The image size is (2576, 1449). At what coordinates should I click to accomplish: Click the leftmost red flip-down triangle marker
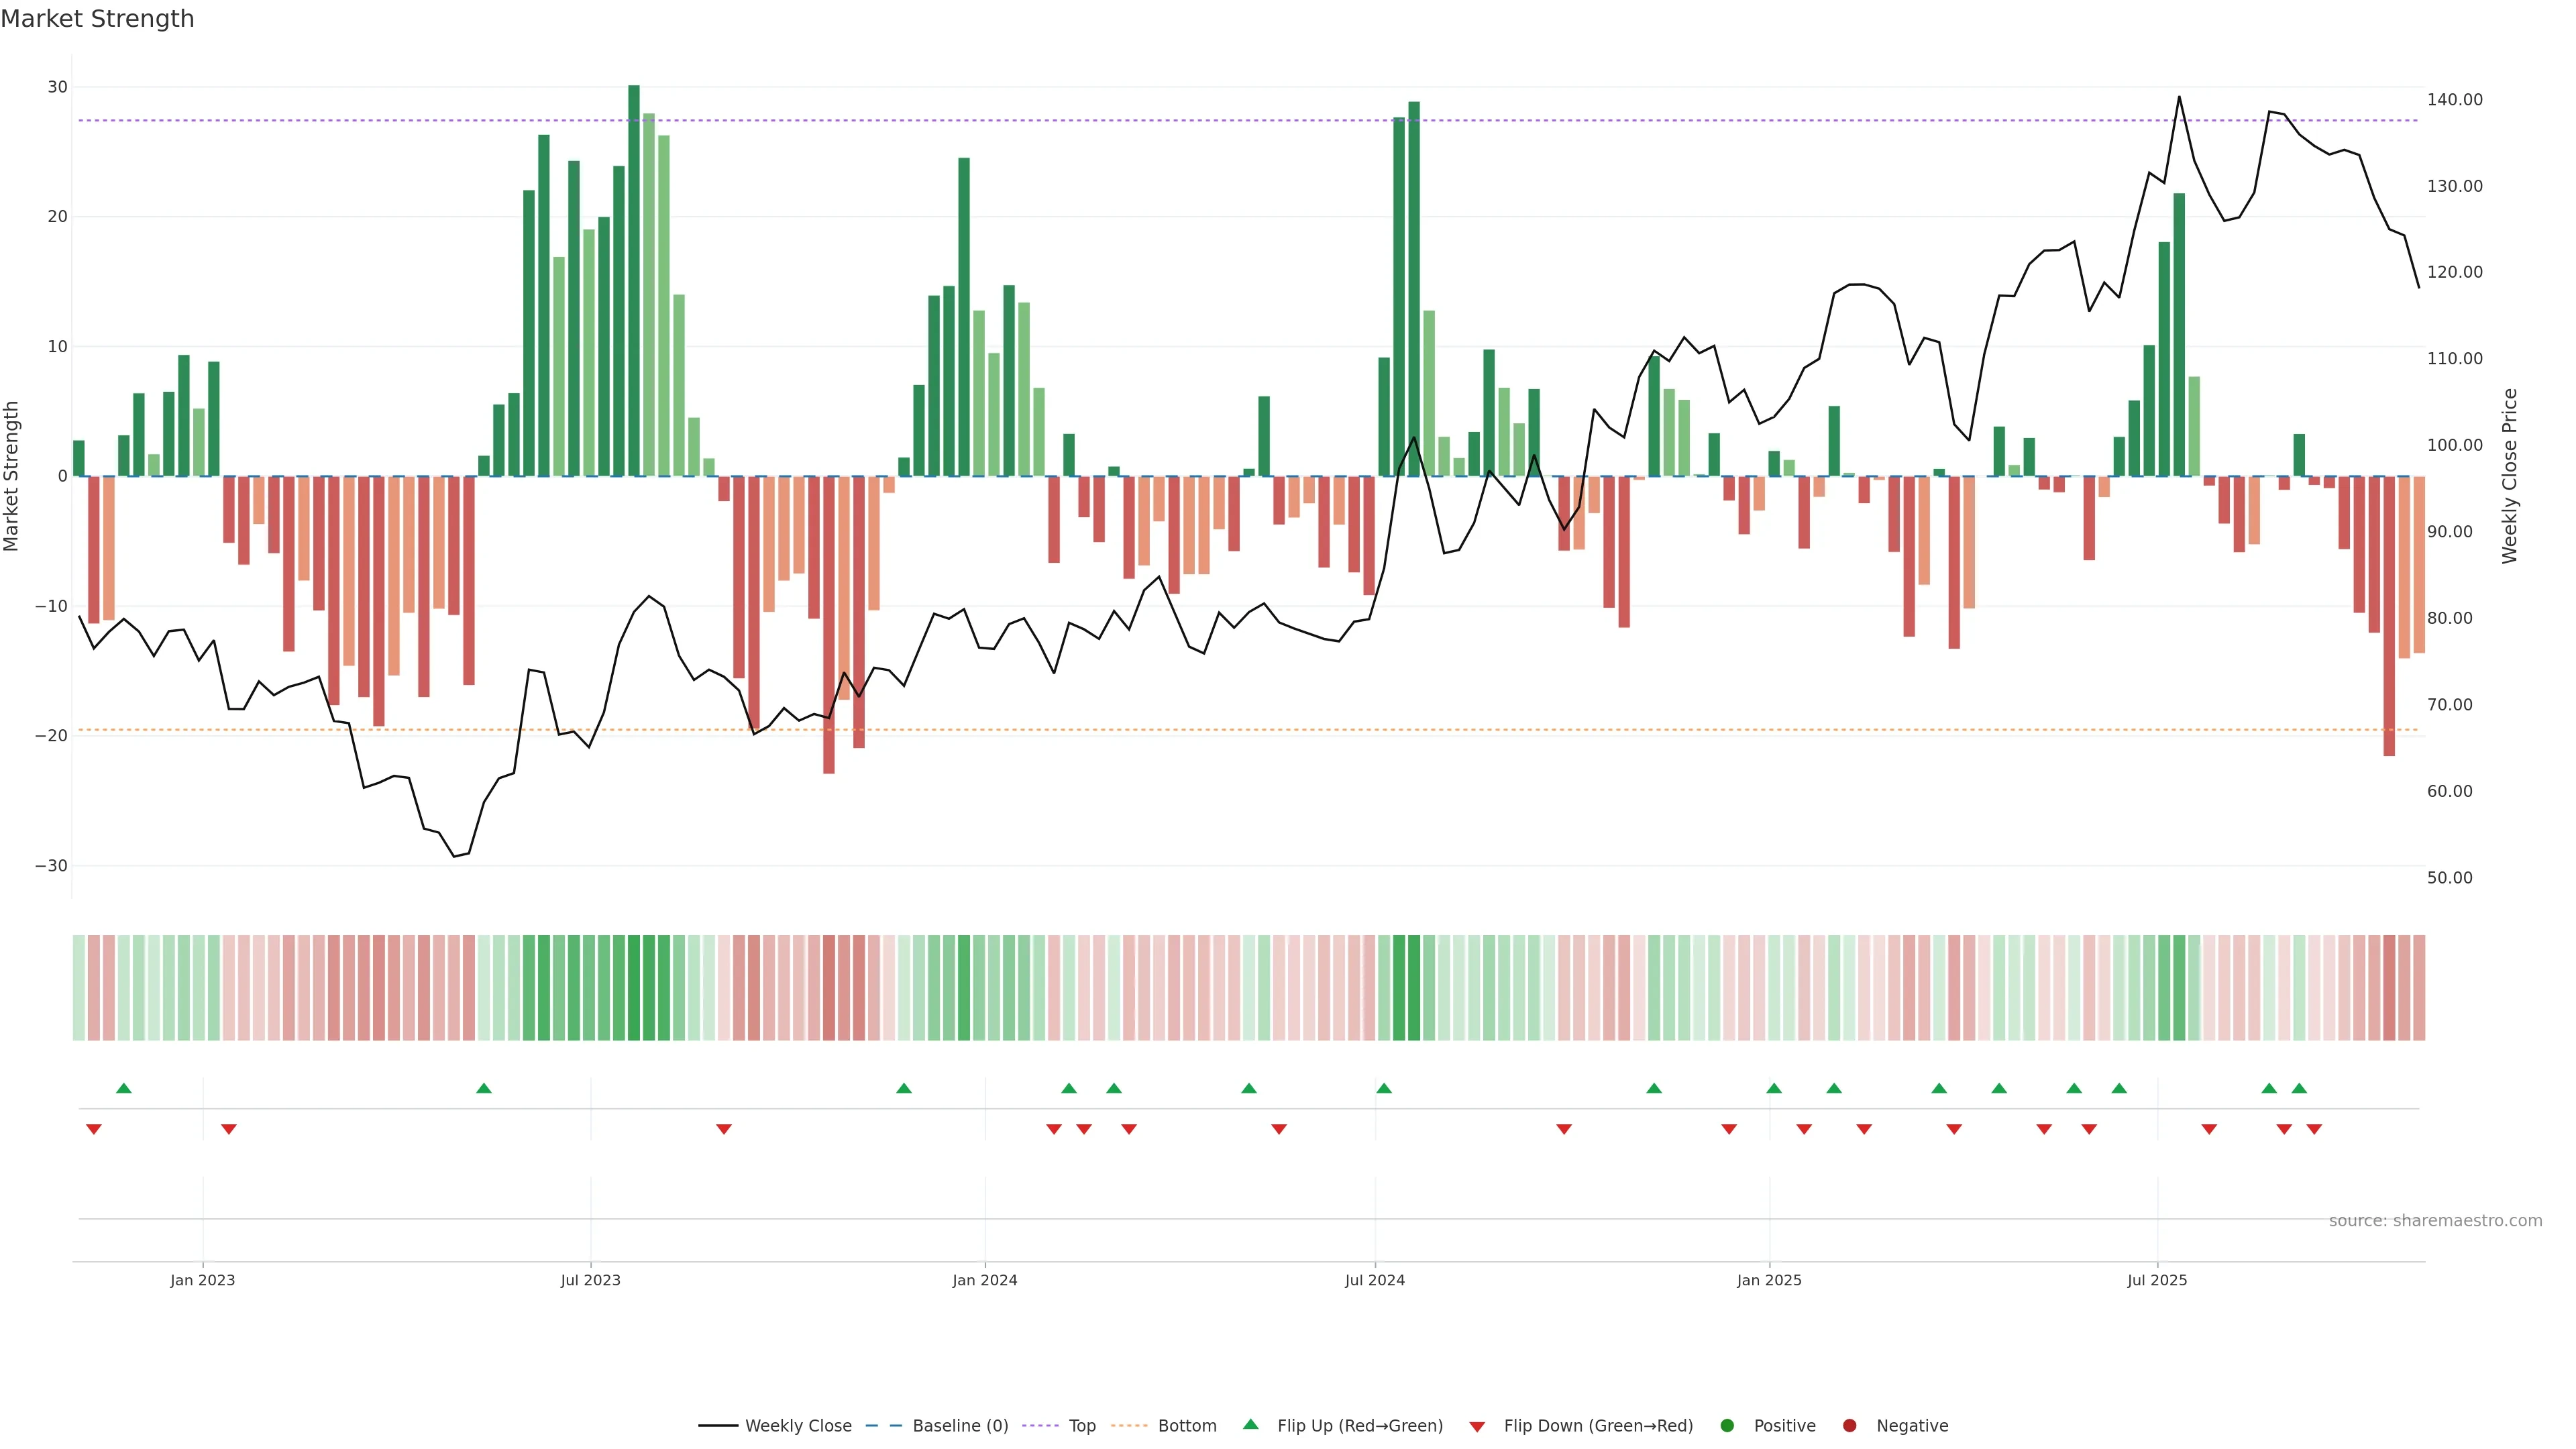(x=94, y=1129)
